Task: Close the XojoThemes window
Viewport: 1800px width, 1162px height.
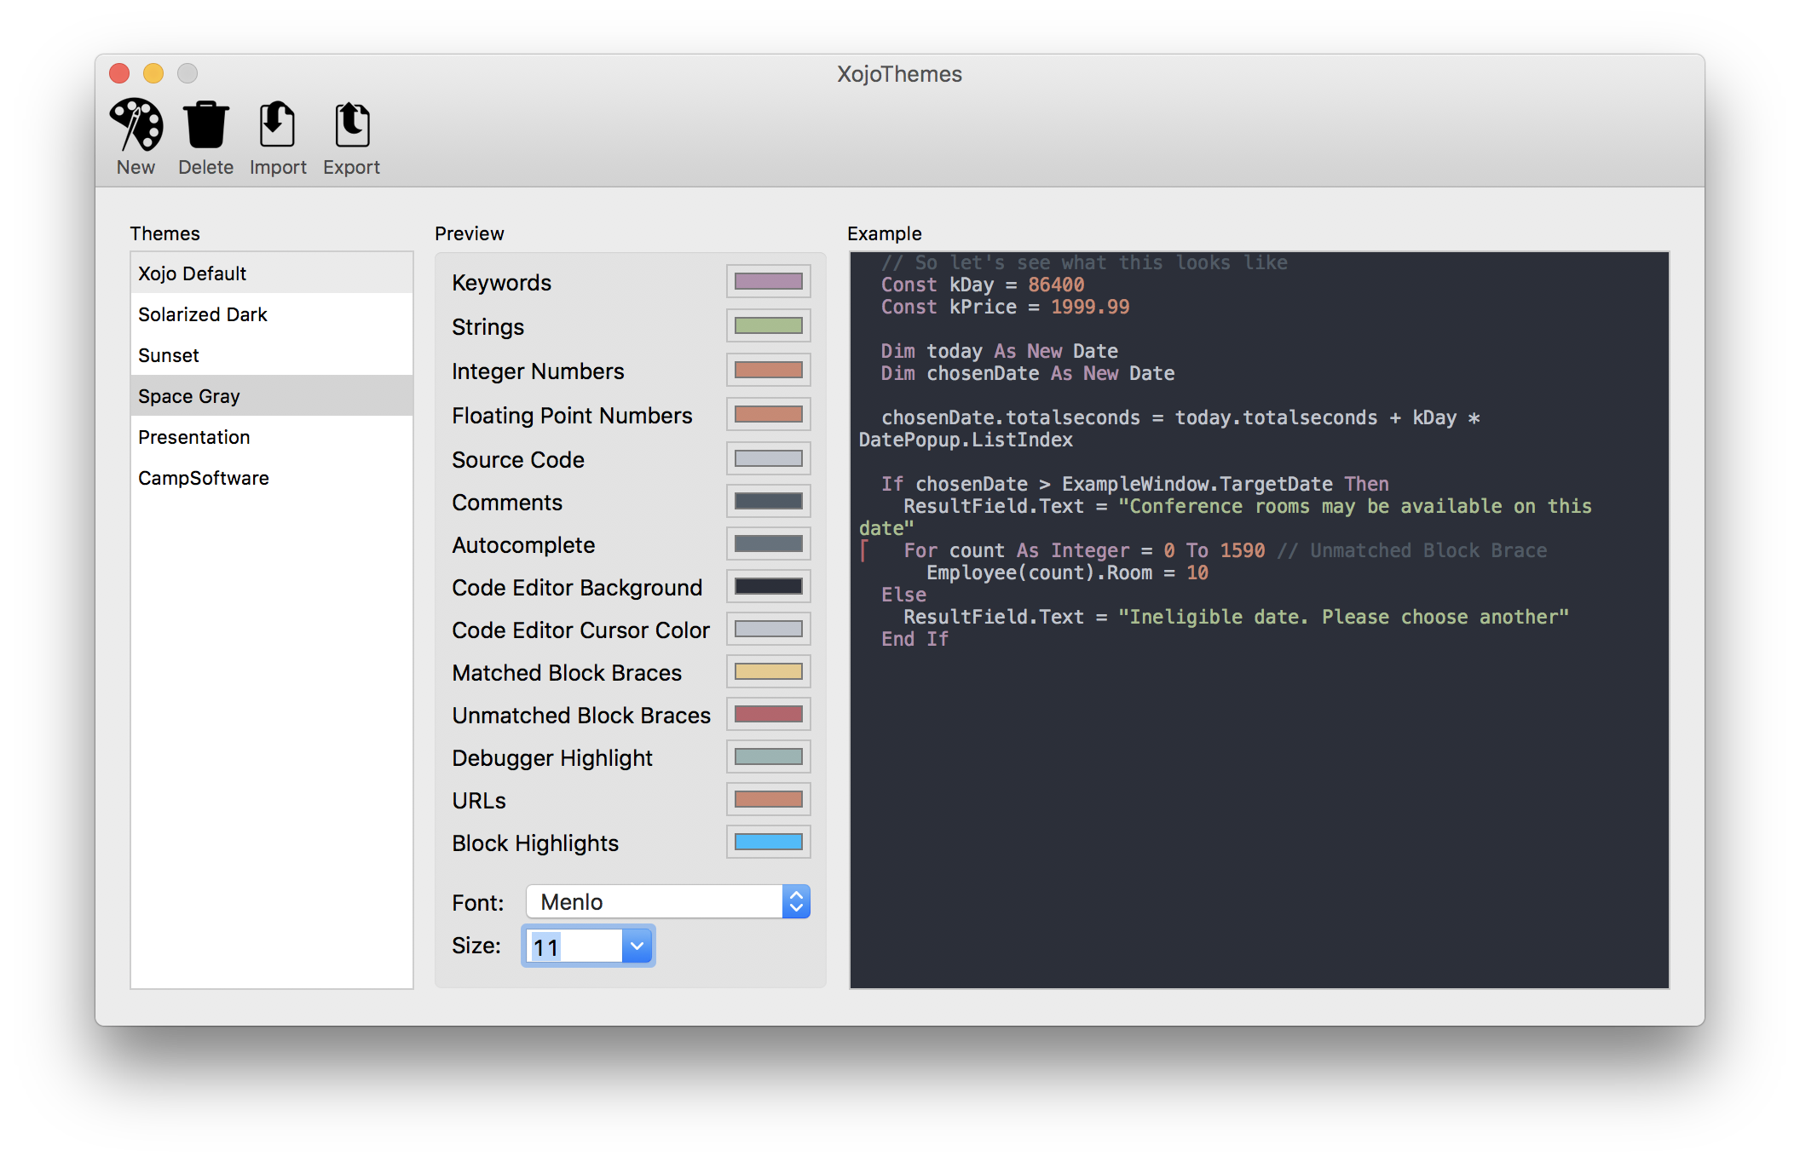Action: tap(119, 73)
